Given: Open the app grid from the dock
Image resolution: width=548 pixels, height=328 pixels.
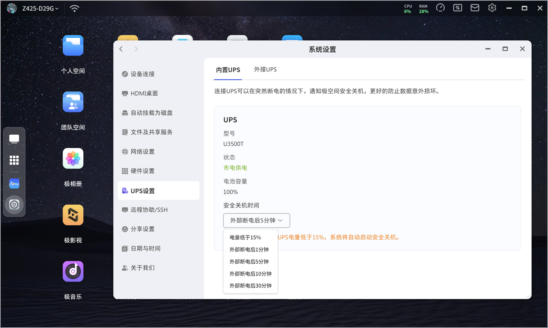Looking at the screenshot, I should (x=14, y=160).
